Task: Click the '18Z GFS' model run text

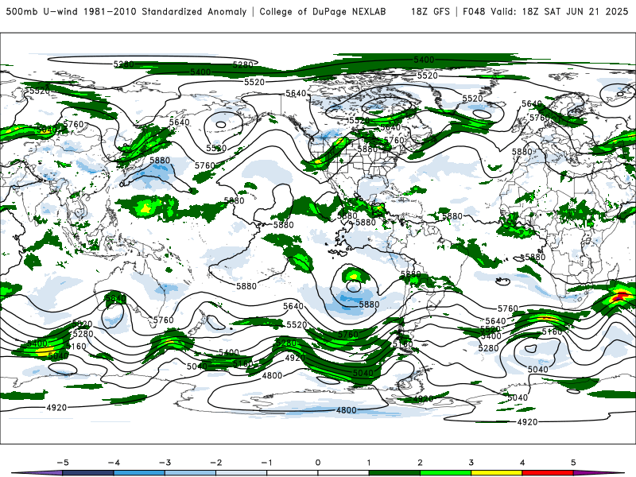Action: (x=430, y=11)
